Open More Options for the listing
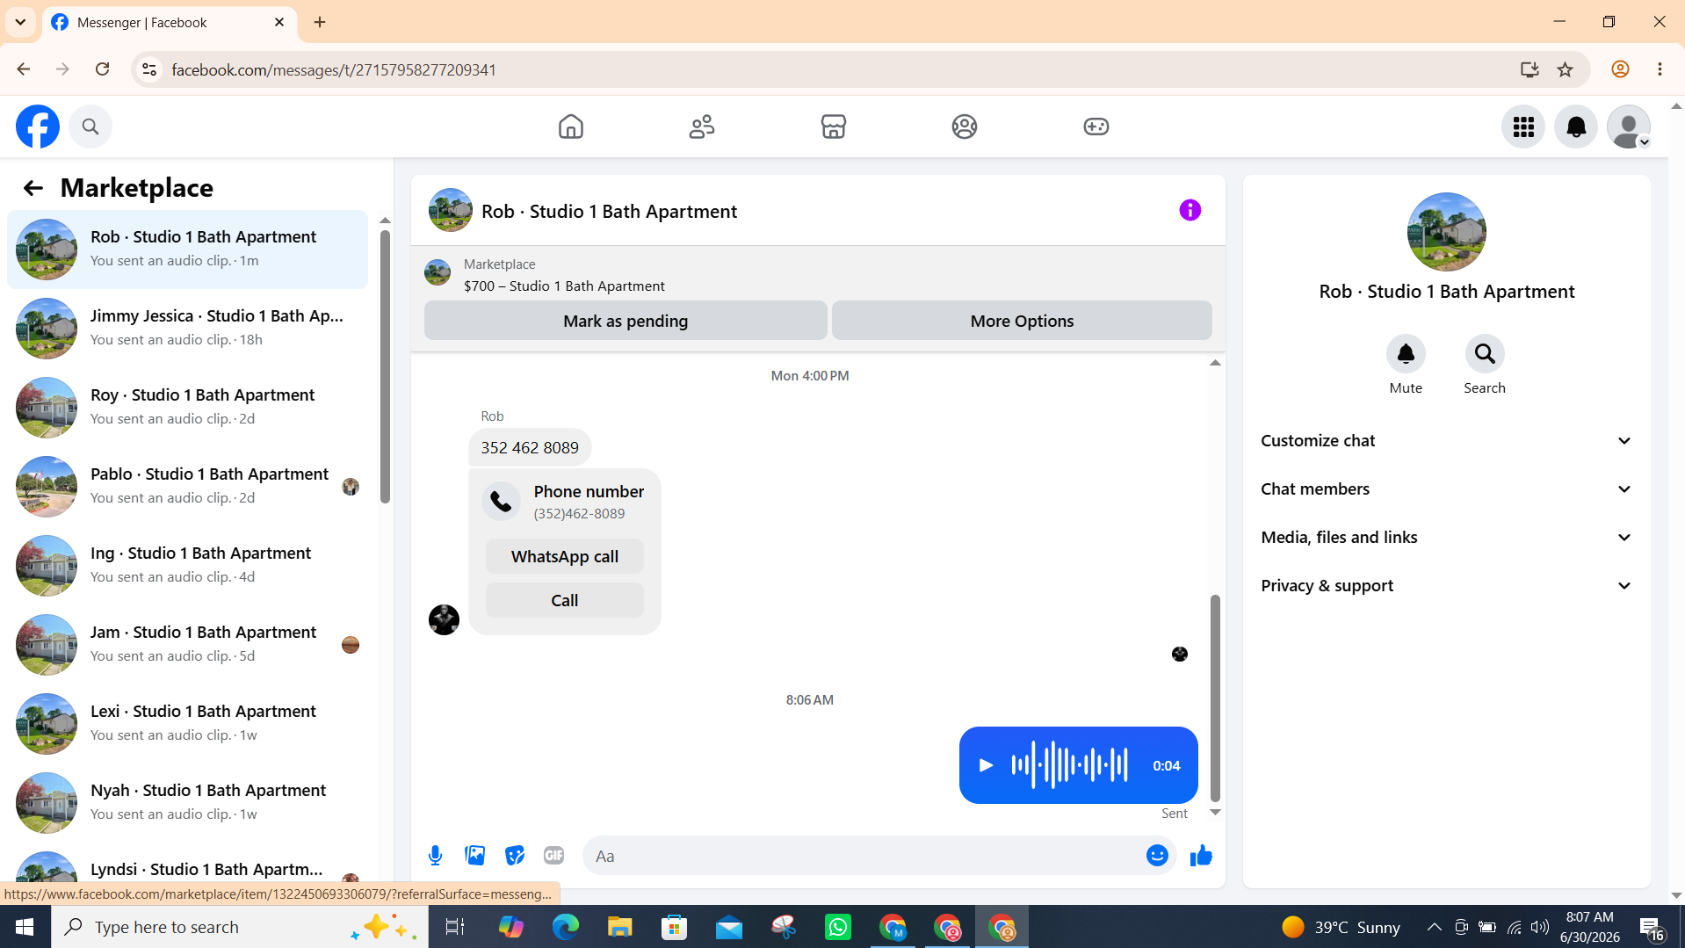 (x=1022, y=321)
